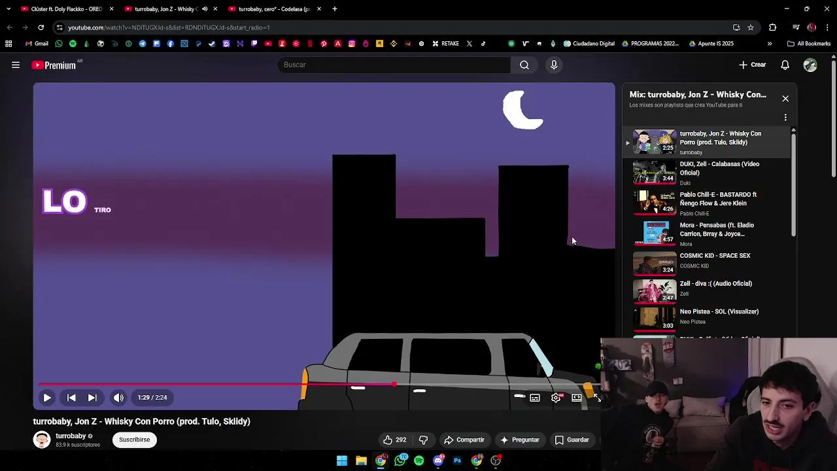Toggle subtitles in the player
The image size is (837, 471).
point(535,398)
